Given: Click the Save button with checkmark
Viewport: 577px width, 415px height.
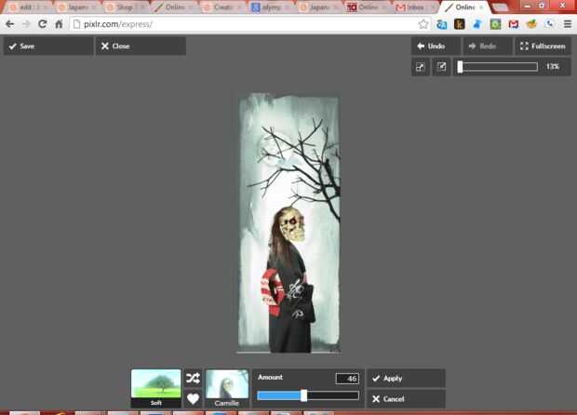Looking at the screenshot, I should (x=48, y=46).
